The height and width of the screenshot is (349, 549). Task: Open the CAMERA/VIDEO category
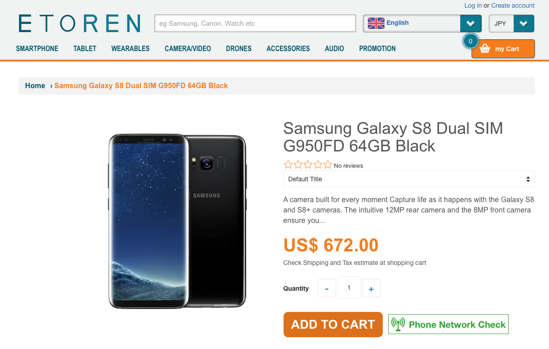(x=188, y=48)
